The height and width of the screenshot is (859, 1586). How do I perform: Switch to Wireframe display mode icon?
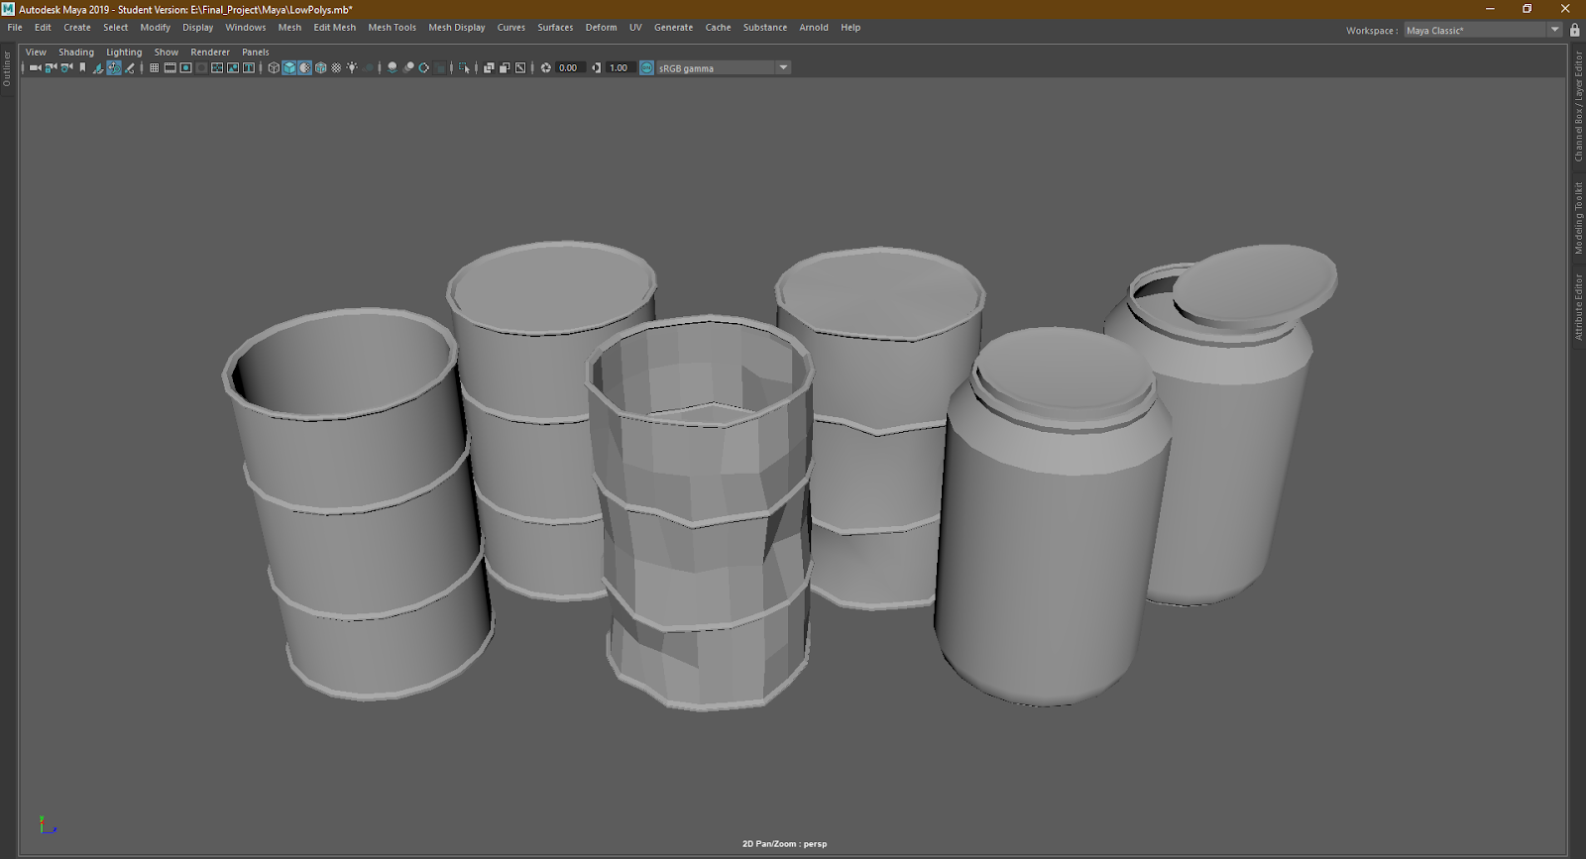tap(274, 68)
